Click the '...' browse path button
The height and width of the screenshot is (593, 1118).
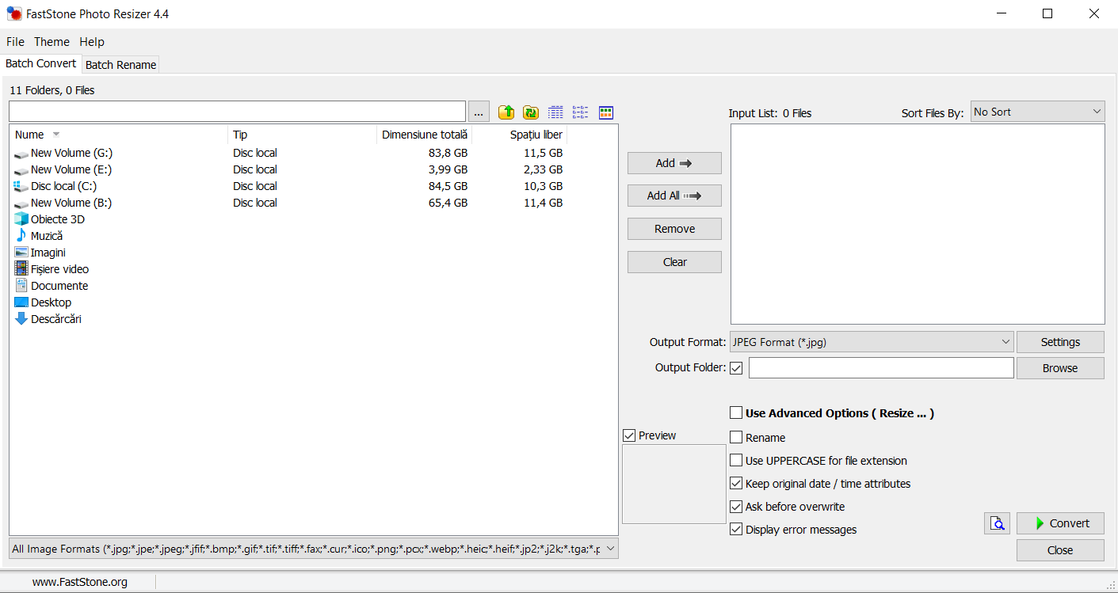click(479, 112)
